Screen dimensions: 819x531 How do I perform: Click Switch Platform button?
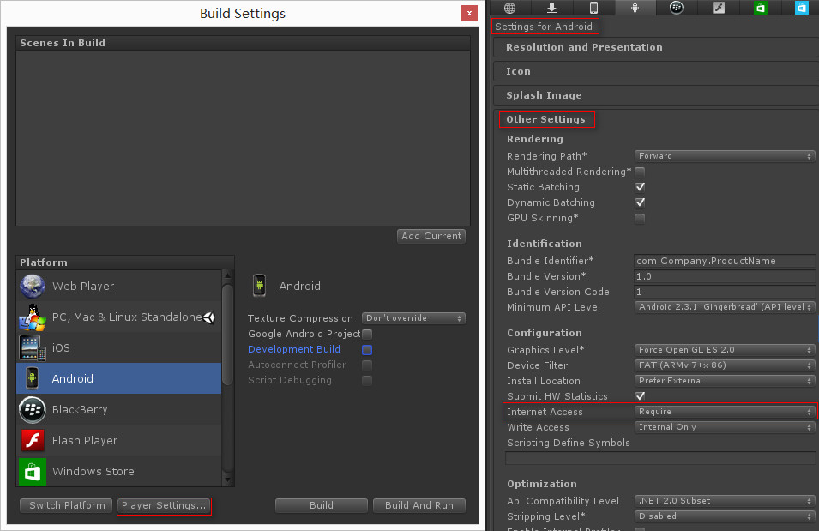coord(66,505)
